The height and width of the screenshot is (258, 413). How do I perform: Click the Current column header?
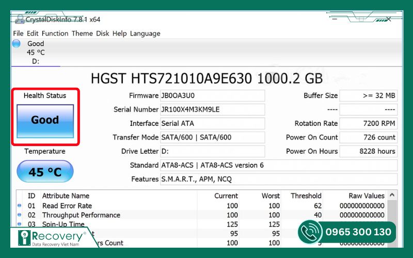(226, 196)
